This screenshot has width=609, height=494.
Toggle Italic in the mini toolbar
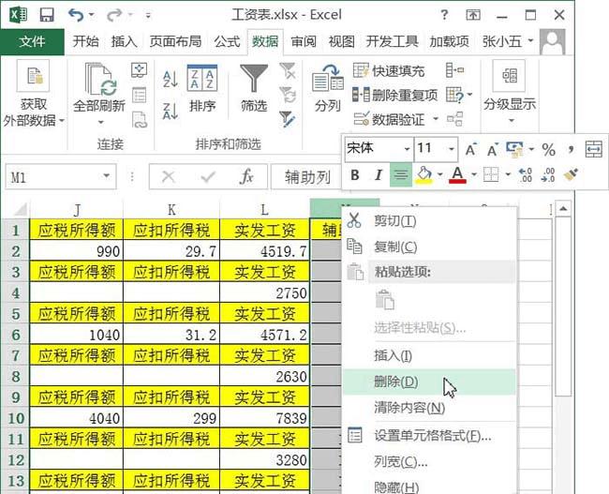pos(378,175)
